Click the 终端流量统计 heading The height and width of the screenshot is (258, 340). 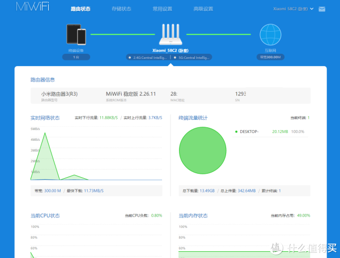coord(193,118)
